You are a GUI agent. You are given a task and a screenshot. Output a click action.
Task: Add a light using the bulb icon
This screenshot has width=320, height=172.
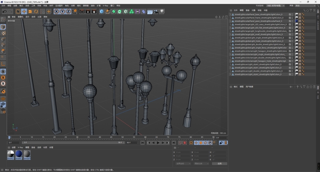pyautogui.click(x=162, y=12)
